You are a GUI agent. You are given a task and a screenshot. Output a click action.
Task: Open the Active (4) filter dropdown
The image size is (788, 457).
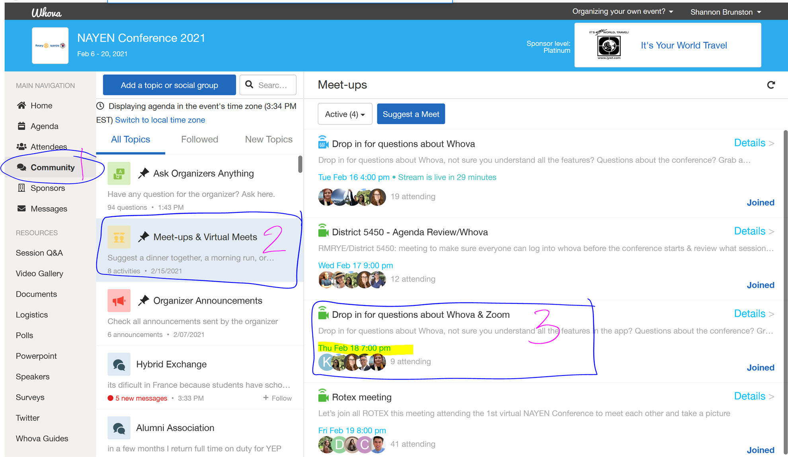(x=345, y=114)
